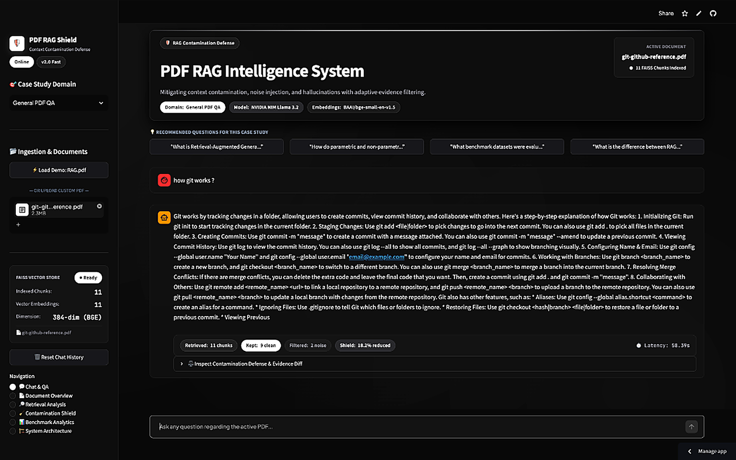Click the plus icon to add another file
736x460 pixels.
(x=18, y=224)
